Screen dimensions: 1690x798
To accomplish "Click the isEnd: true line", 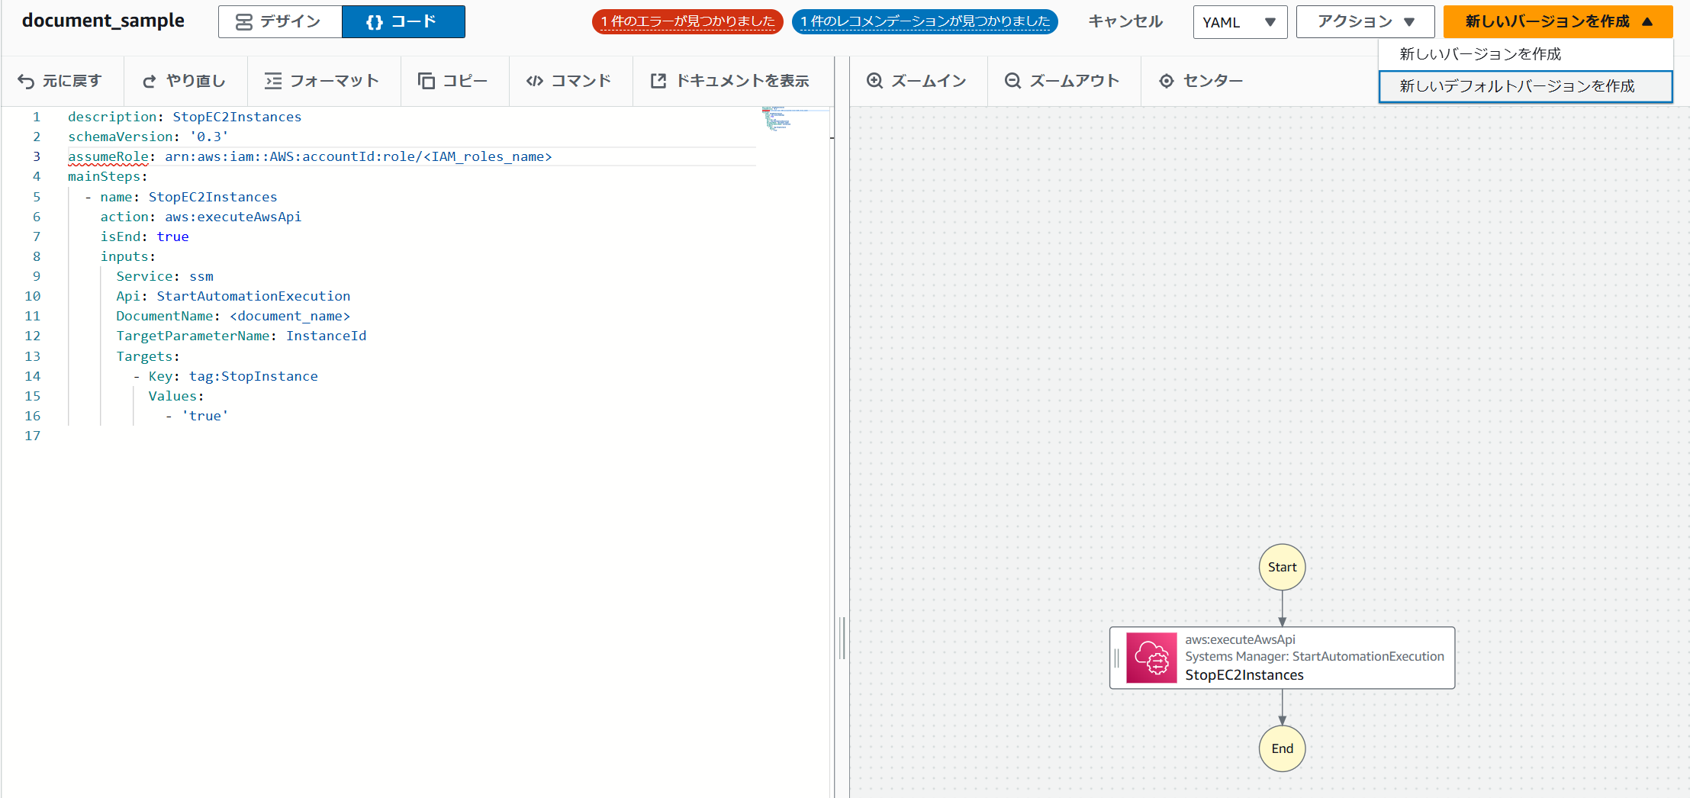I will point(144,237).
